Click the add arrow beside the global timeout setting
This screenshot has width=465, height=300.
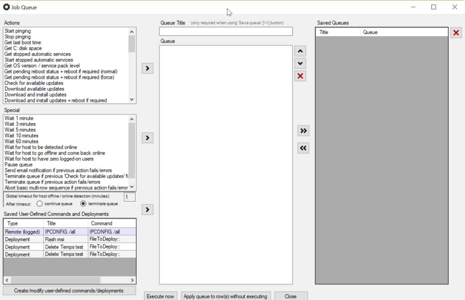(147, 210)
